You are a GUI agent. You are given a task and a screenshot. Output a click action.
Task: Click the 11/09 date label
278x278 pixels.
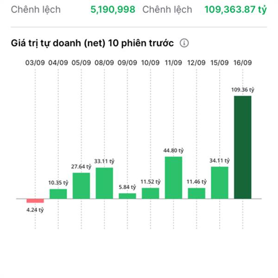click(173, 63)
